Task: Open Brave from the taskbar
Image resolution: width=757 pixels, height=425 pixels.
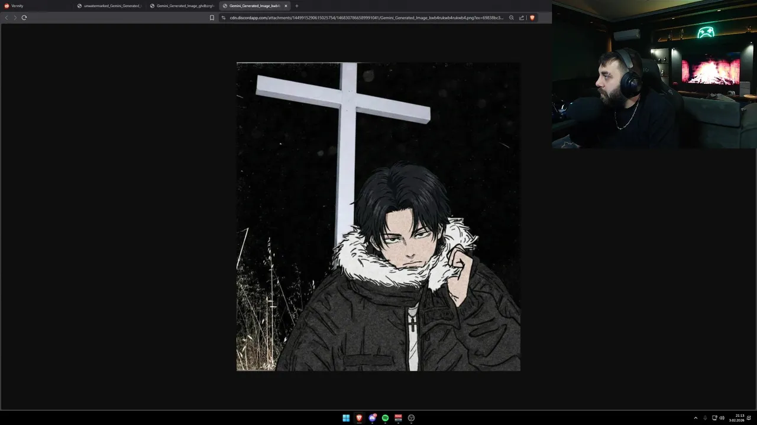Action: (359, 418)
